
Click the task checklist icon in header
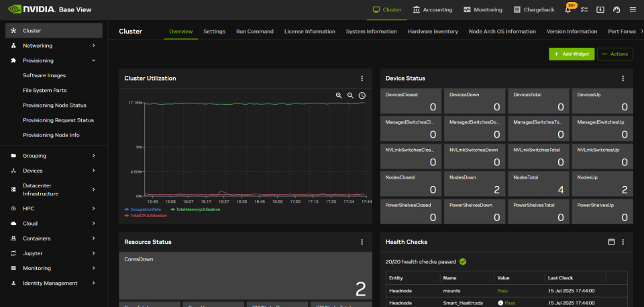click(x=584, y=10)
